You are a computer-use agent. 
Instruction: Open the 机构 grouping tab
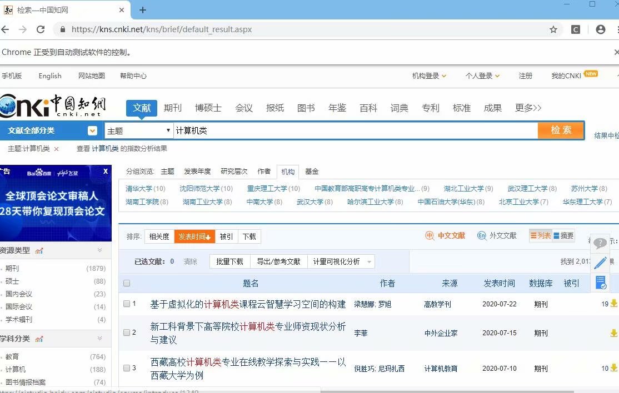tap(287, 172)
